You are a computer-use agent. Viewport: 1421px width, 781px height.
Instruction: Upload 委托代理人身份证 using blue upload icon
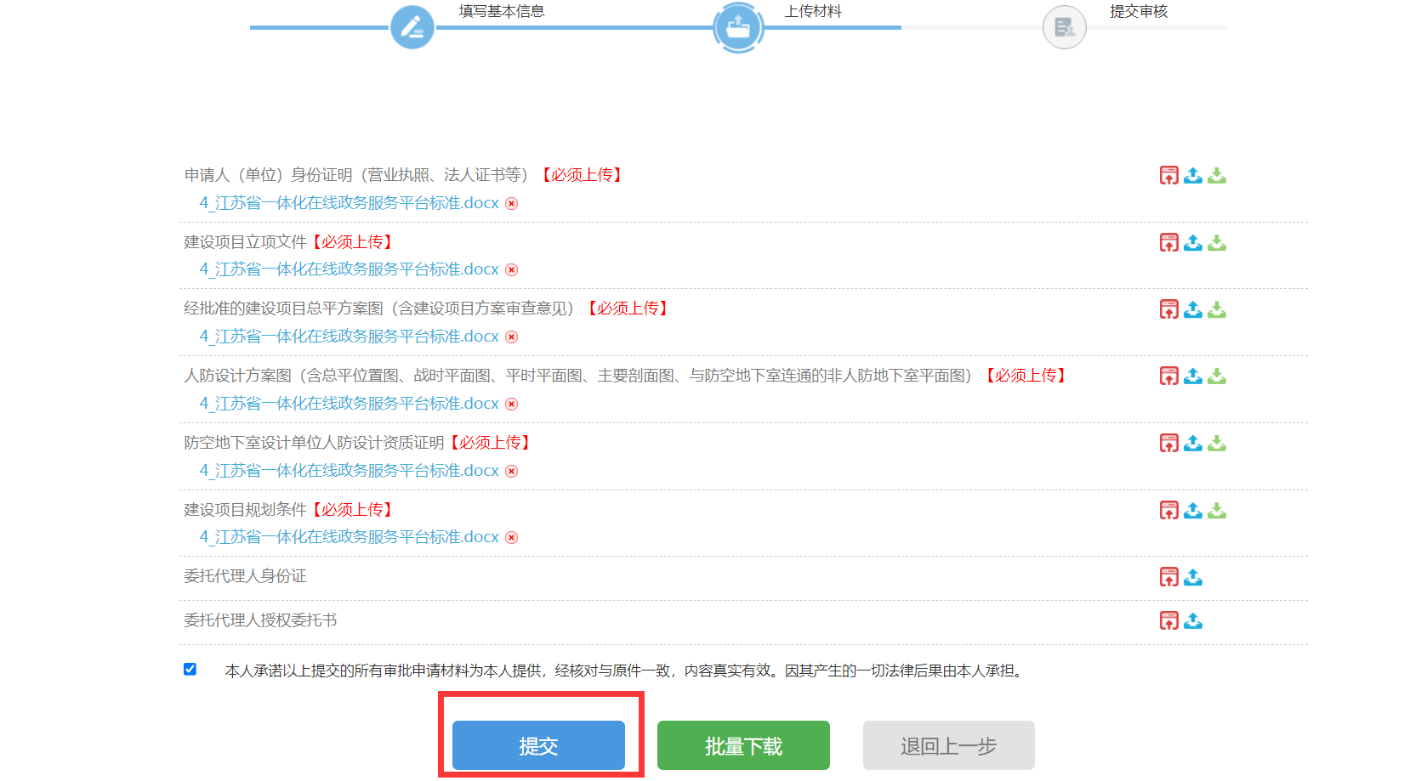pyautogui.click(x=1193, y=578)
